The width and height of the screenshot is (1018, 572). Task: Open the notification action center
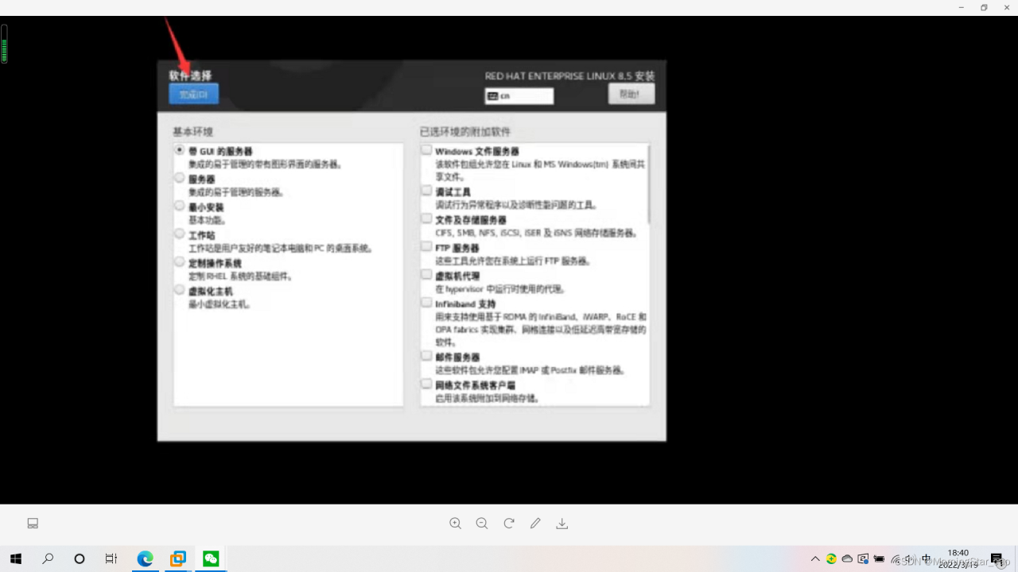click(997, 558)
